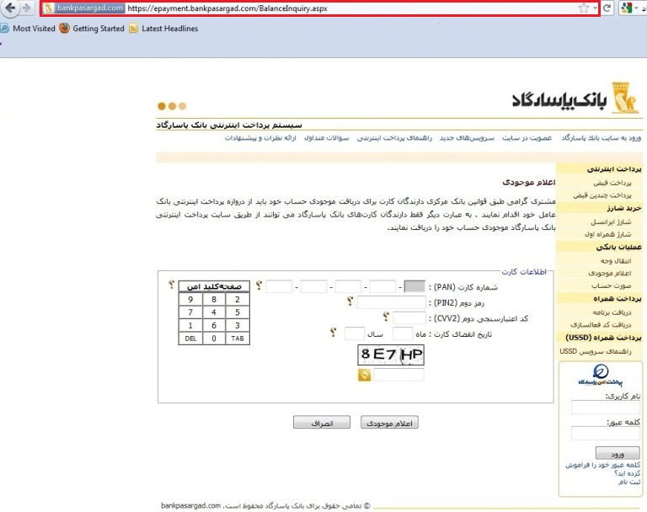The width and height of the screenshot is (647, 512).
Task: Click the address bar URL text
Action: [227, 8]
